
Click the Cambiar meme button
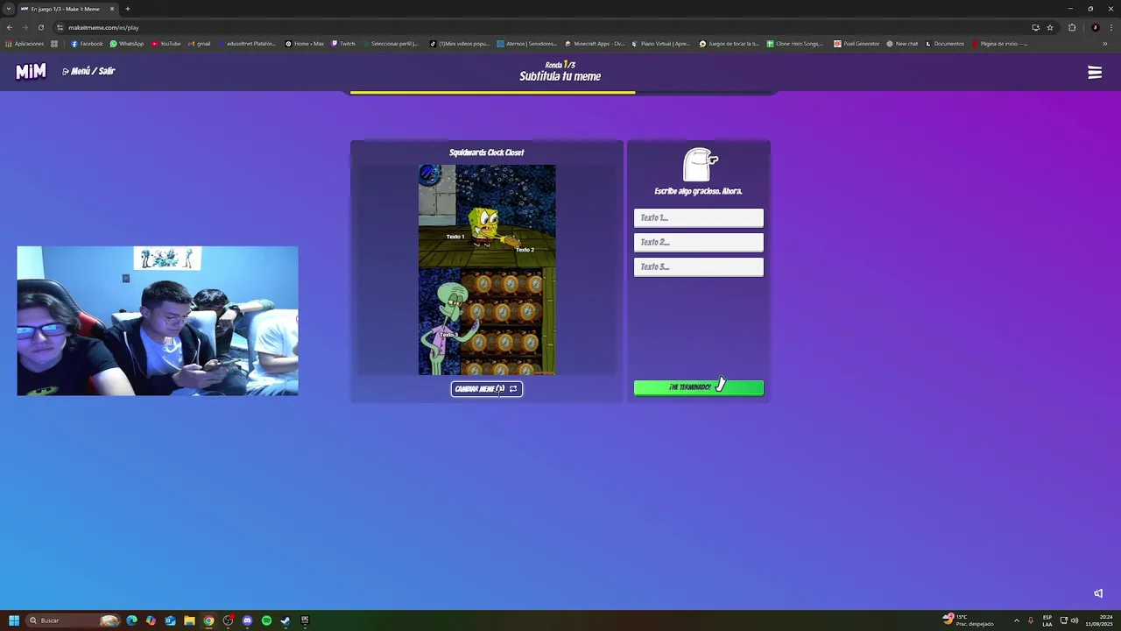(x=487, y=389)
